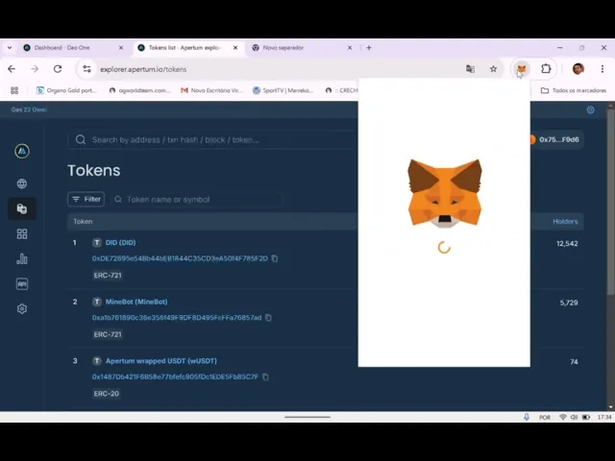The image size is (615, 461).
Task: Focus the Token name or symbol field
Action: coord(197,199)
